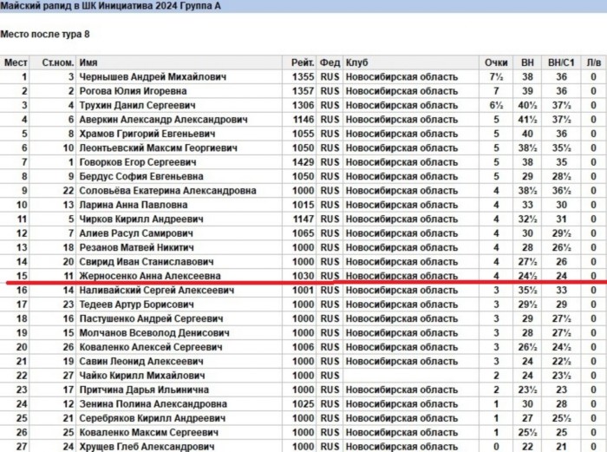
Task: Click the 'Фед' column header
Action: (x=330, y=62)
